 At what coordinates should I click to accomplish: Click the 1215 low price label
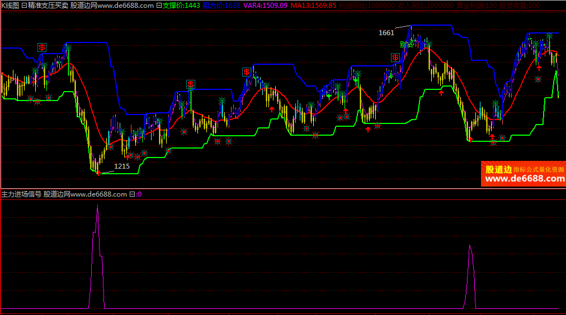(122, 166)
